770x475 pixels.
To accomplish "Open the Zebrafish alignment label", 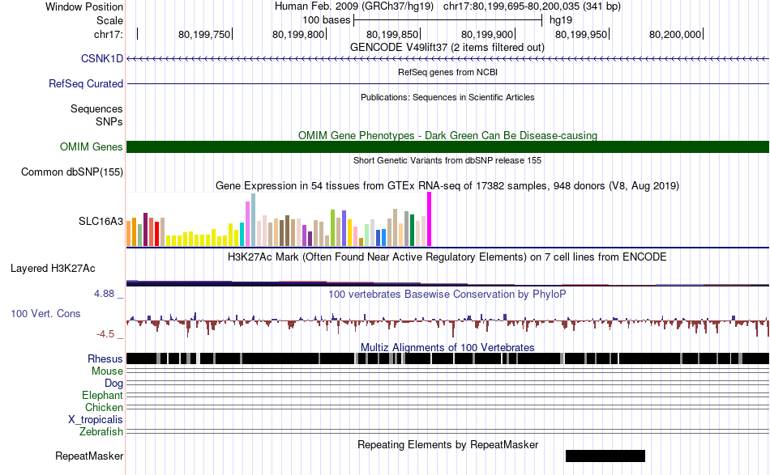I will click(101, 432).
